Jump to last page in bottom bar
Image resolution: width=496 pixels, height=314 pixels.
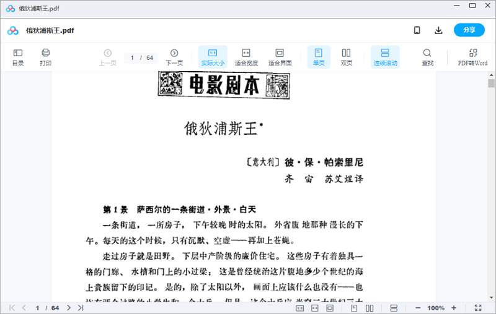coord(81,308)
